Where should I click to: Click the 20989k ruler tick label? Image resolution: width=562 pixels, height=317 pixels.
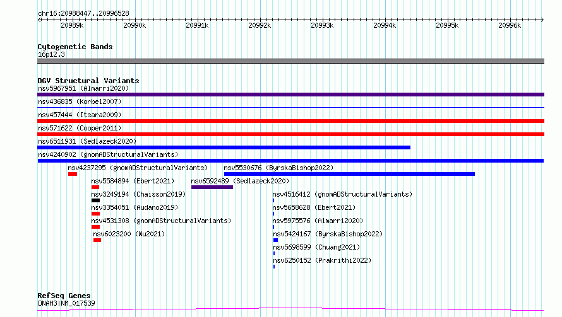[x=72, y=25]
